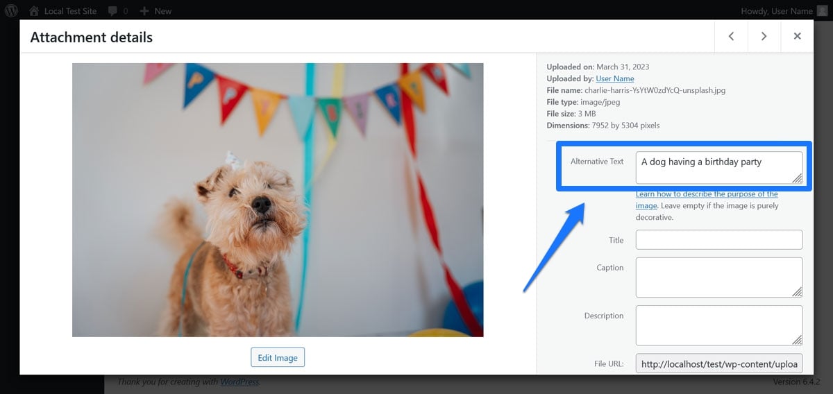Image resolution: width=833 pixels, height=394 pixels.
Task: Click the WordPress link in the footer
Action: 239,382
